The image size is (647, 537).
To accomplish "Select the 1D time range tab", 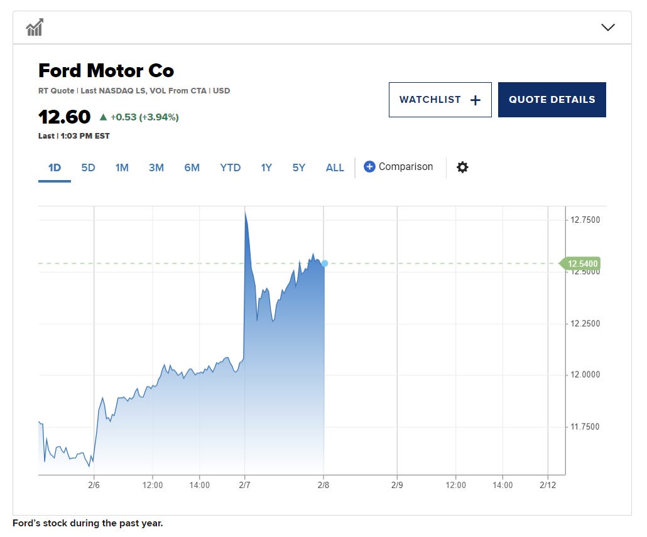I will pos(55,167).
